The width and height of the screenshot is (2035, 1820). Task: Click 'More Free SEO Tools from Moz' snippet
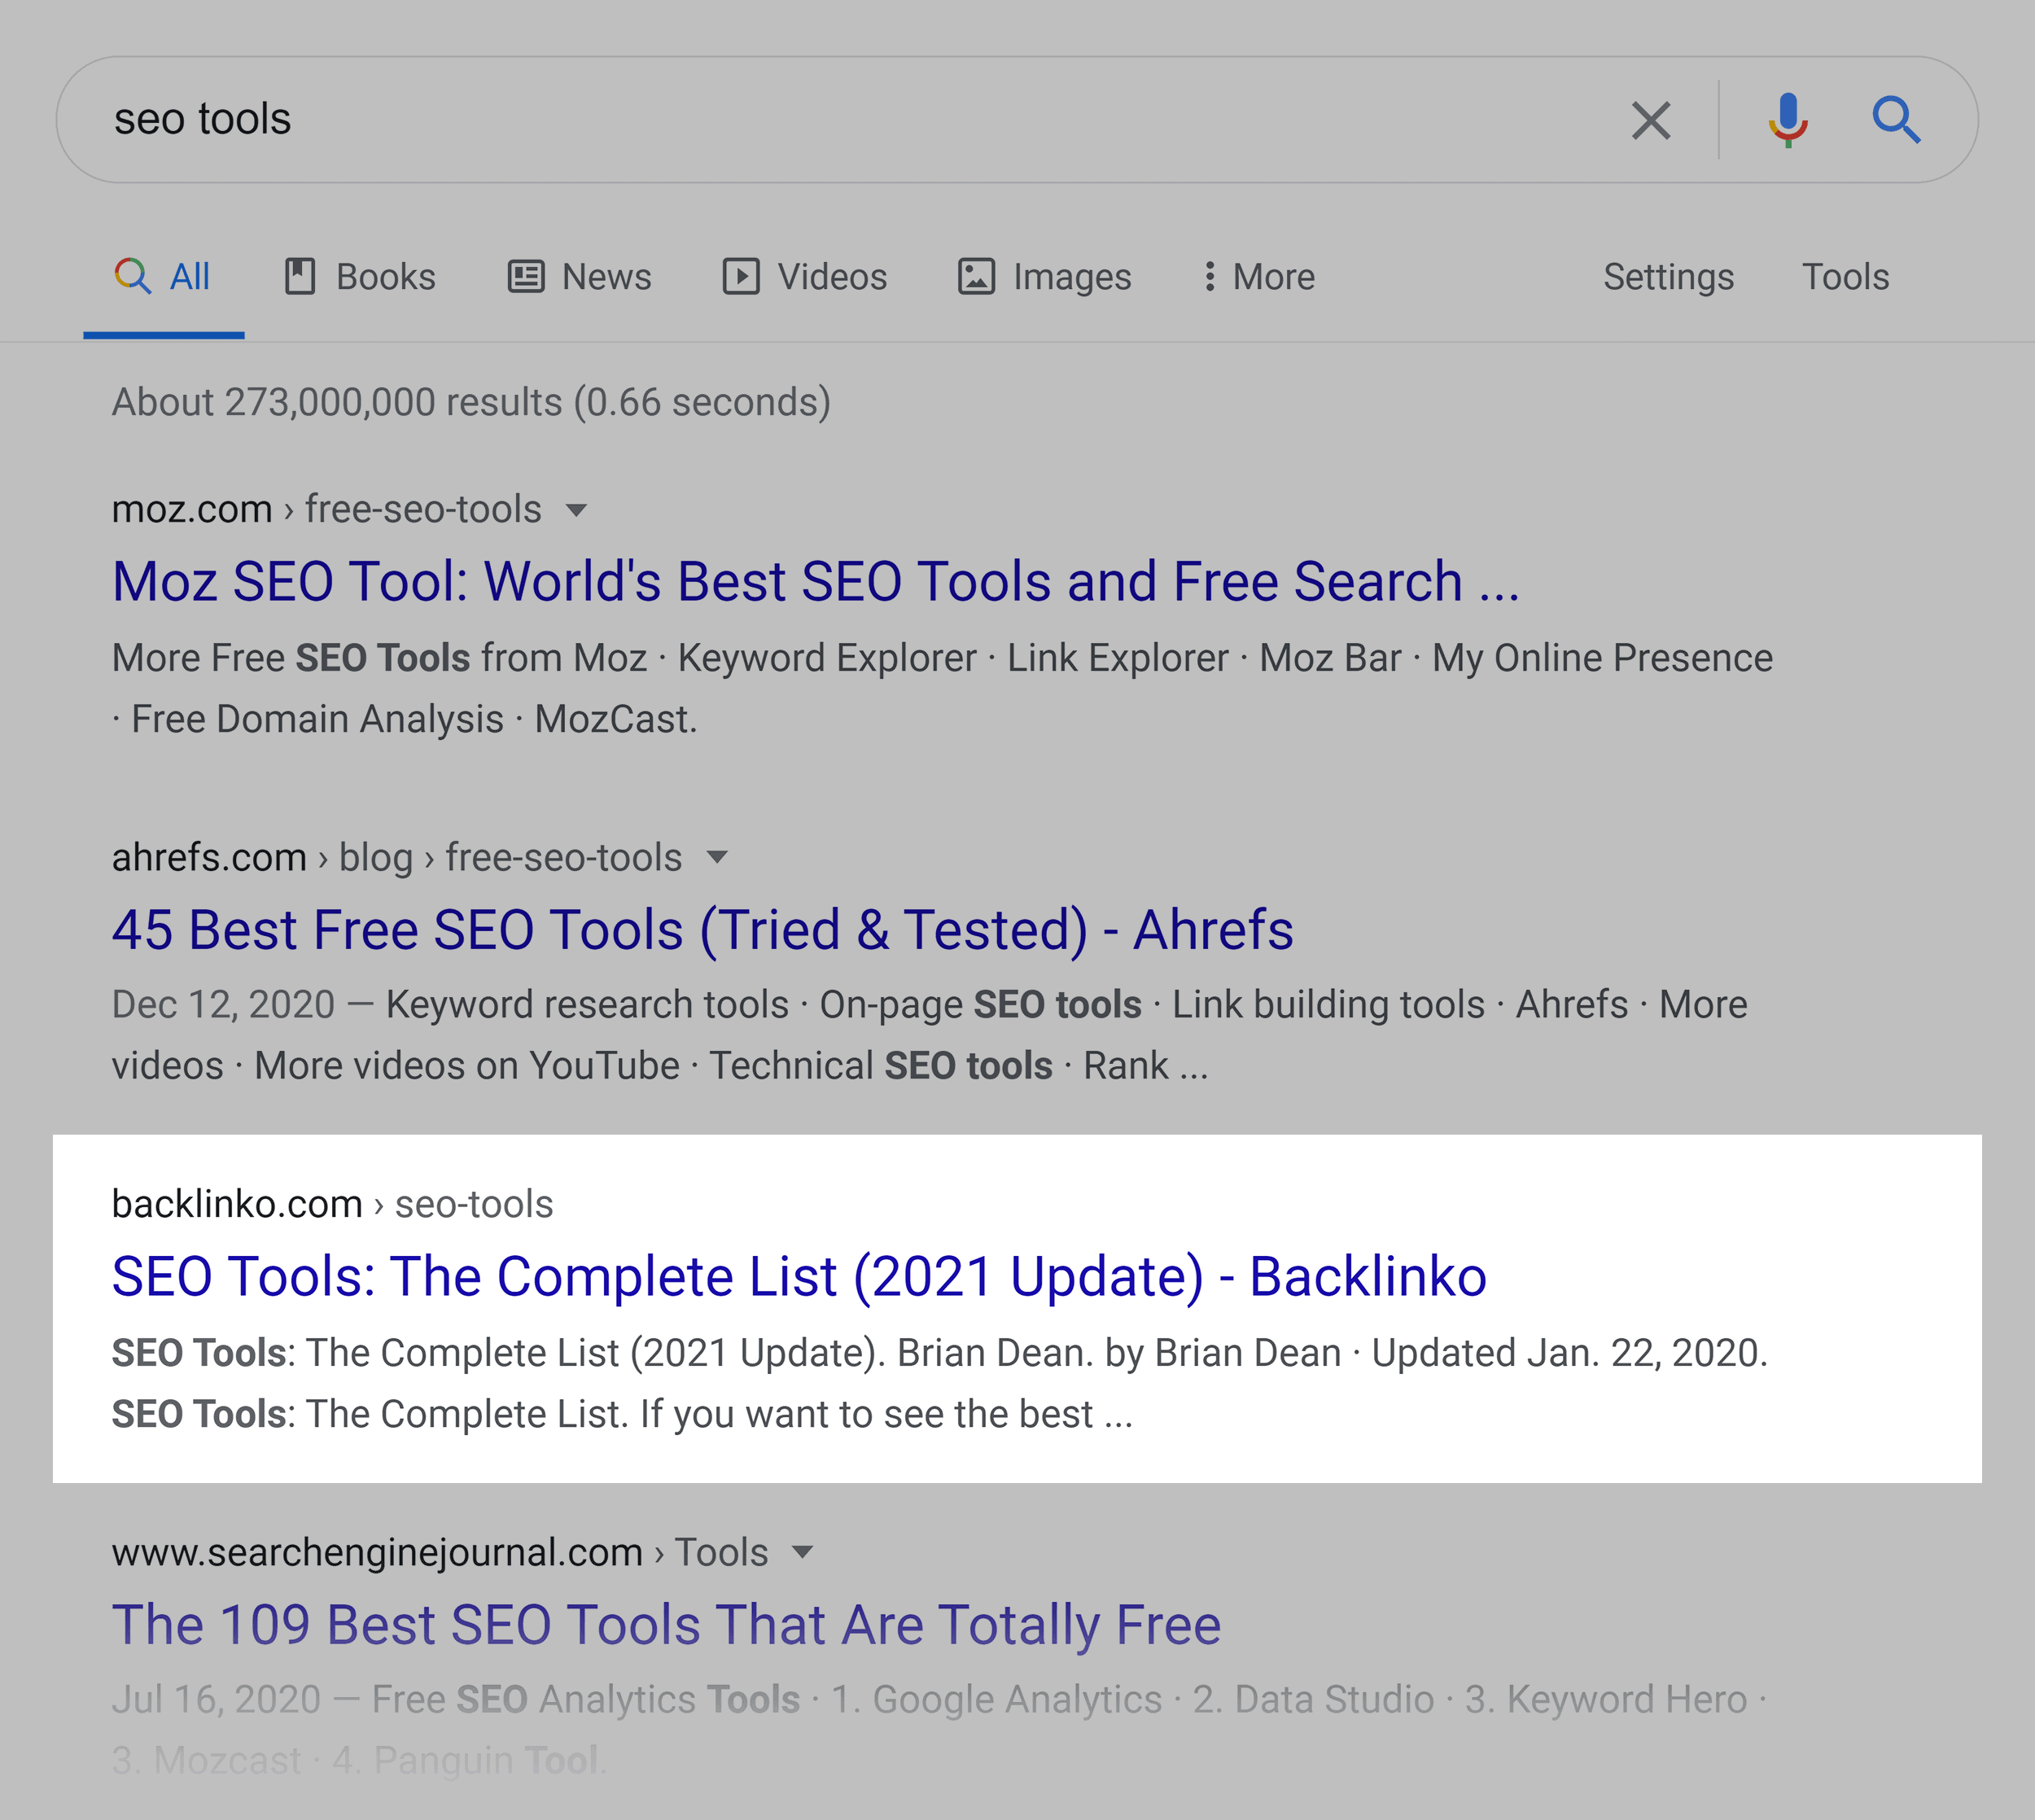tap(379, 658)
